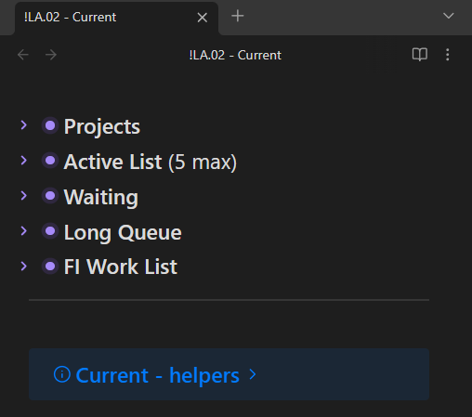
Task: Expand the Projects heading chevron
Action: coord(24,125)
